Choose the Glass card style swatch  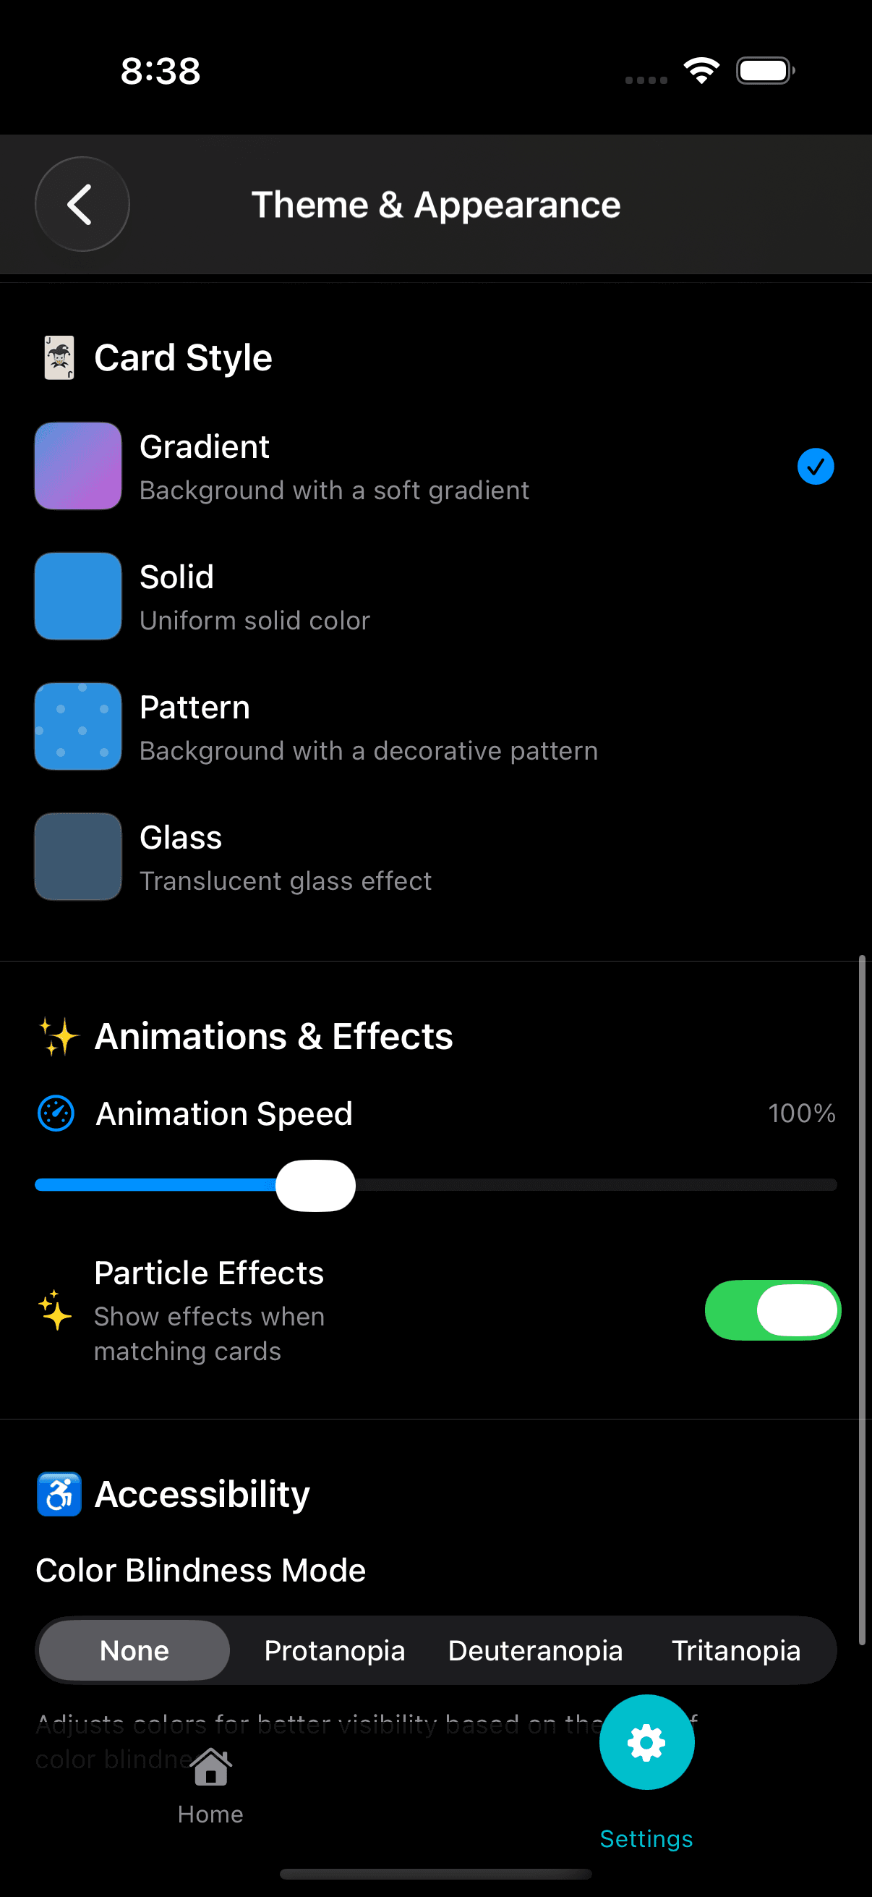click(78, 857)
